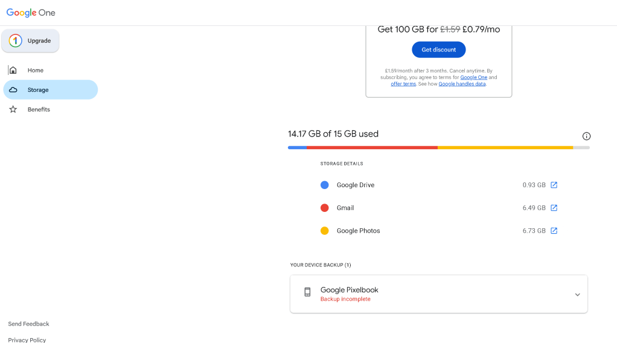Click the 0.93 GB value
Image resolution: width=617 pixels, height=343 pixels.
pos(534,185)
